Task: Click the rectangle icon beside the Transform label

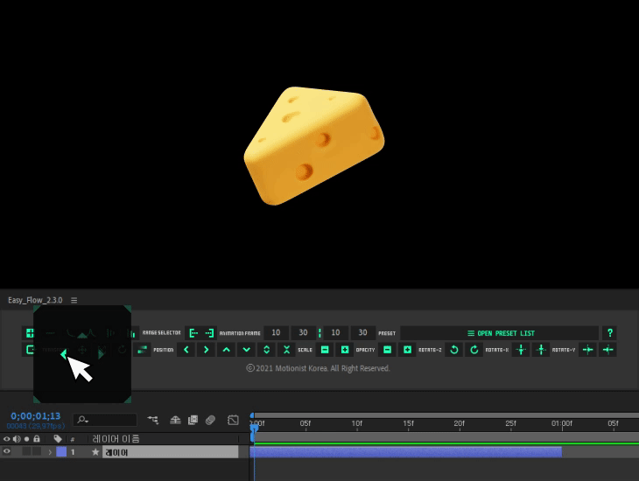Action: tap(30, 350)
